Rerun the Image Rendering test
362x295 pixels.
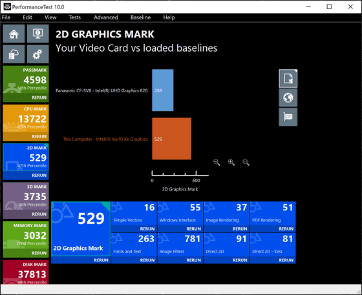pos(240,229)
